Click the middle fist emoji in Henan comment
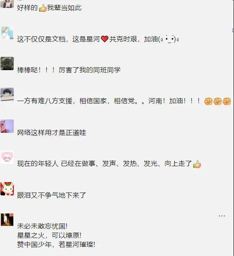This screenshot has height=256, width=234. [218, 101]
